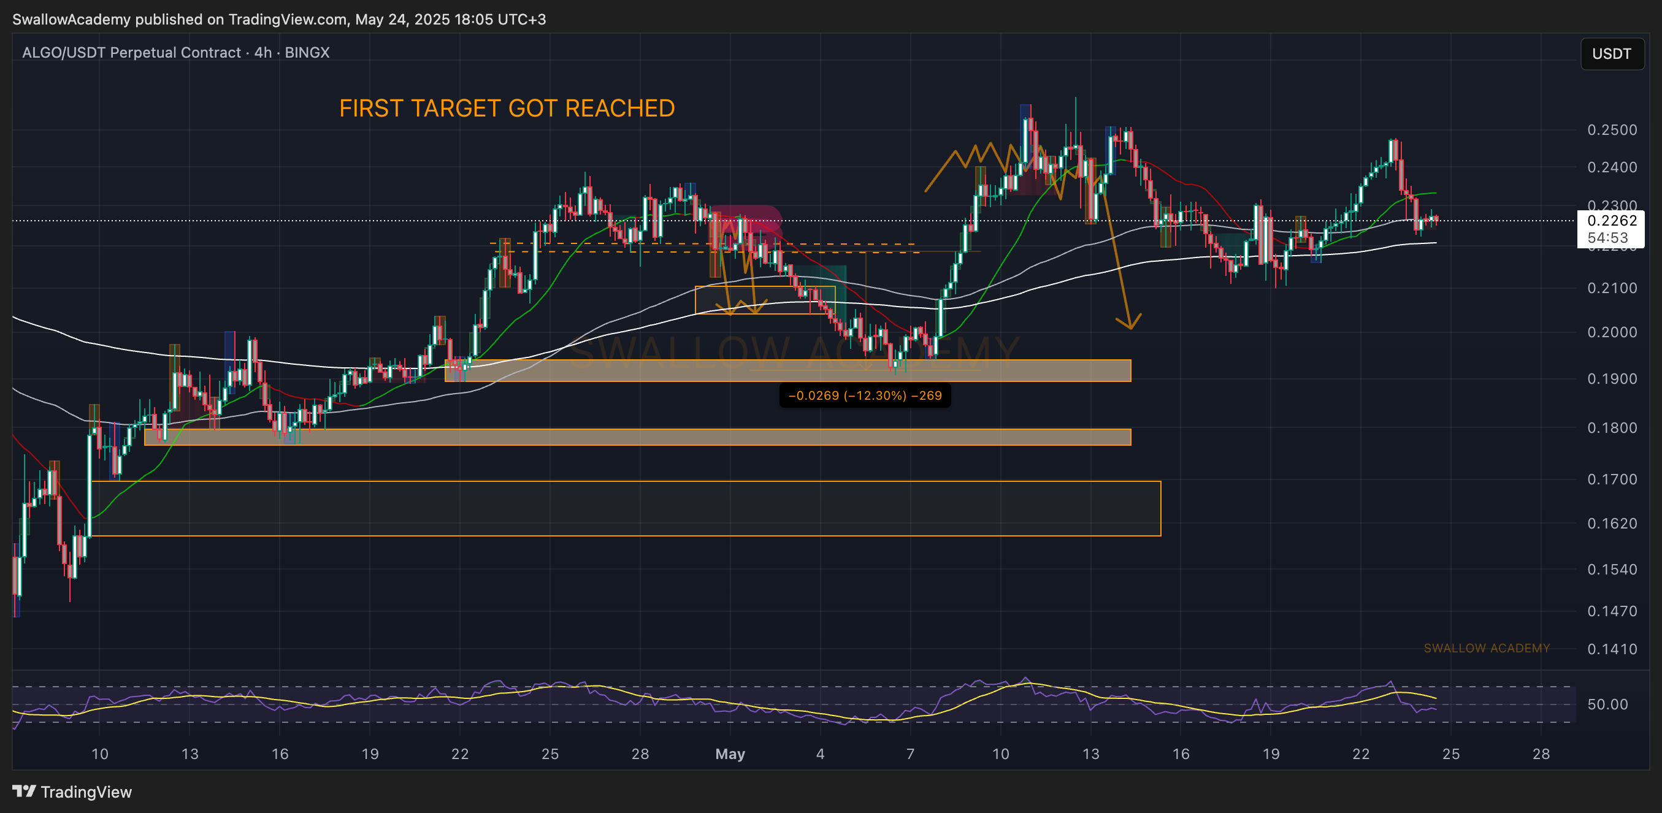Click the current price label 0.2262
The image size is (1662, 813).
pyautogui.click(x=1612, y=221)
